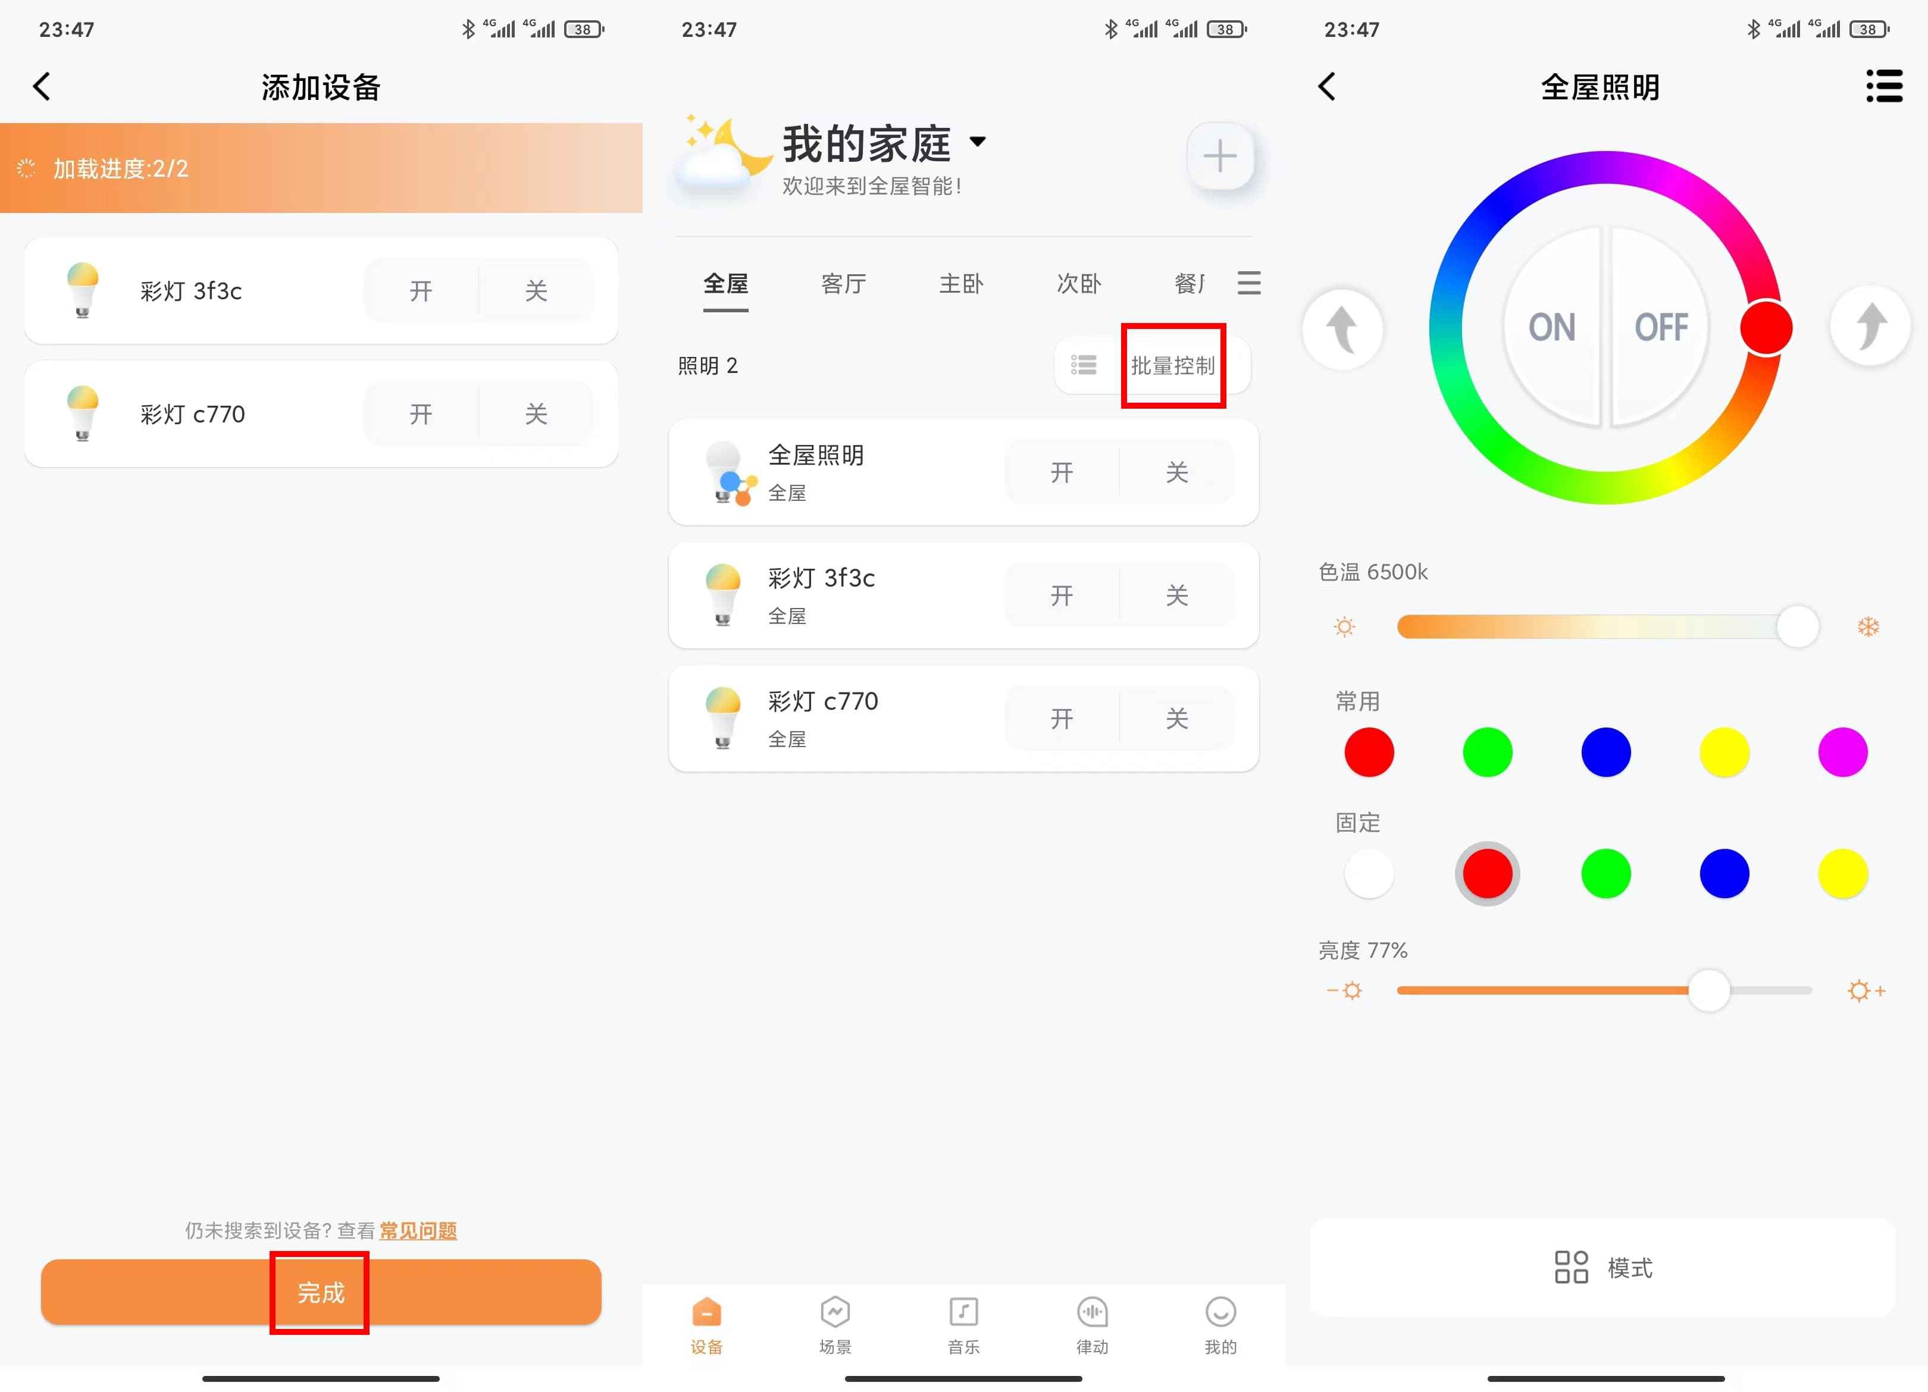The width and height of the screenshot is (1928, 1392).
Task: Tap the plus icon to add device
Action: 1219,156
